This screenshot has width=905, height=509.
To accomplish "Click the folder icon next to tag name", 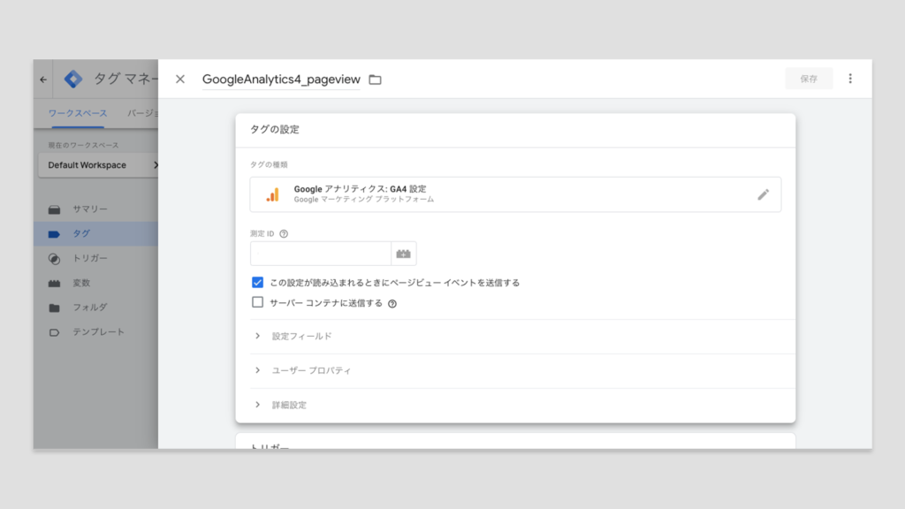I will coord(375,80).
